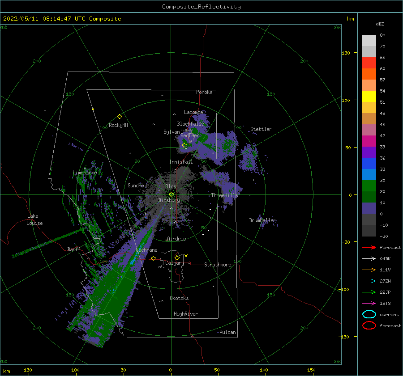The width and height of the screenshot is (403, 376).
Task: Click the Lacombe city label
Action: [x=193, y=112]
